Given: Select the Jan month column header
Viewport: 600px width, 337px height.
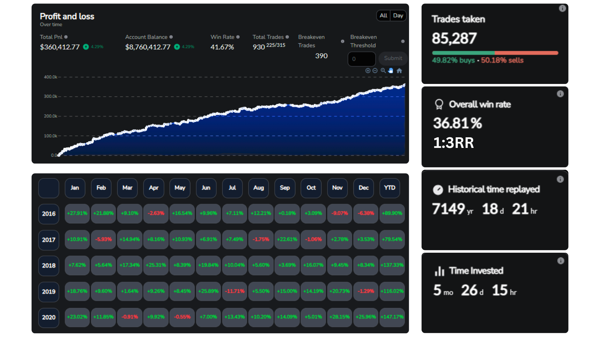Looking at the screenshot, I should click(x=75, y=188).
